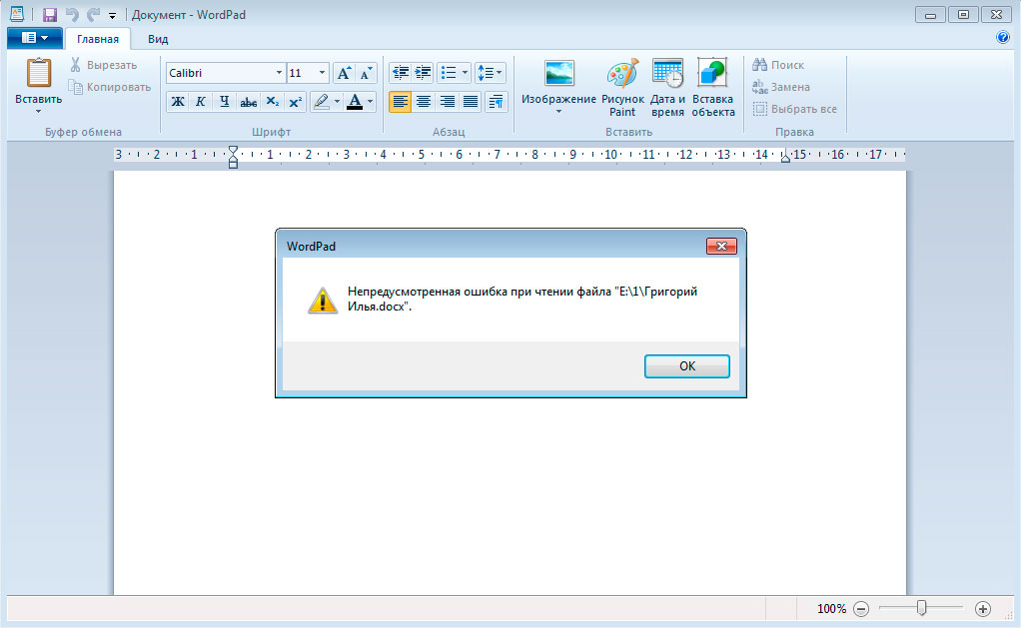Minimize the WordPad window
This screenshot has height=628, width=1021.
coord(930,14)
